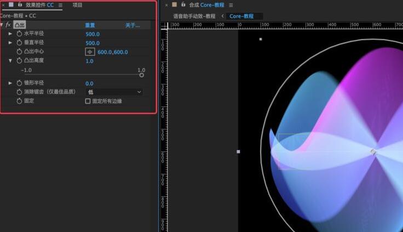Screen dimensions: 403x232
Task: Click the label color swatch in 合成 tab
Action: click(x=175, y=4)
